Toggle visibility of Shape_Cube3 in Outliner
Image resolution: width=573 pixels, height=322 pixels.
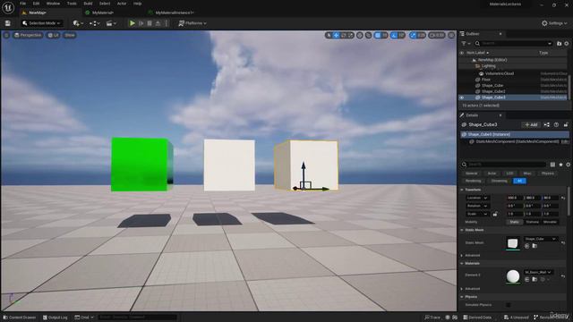[x=462, y=97]
